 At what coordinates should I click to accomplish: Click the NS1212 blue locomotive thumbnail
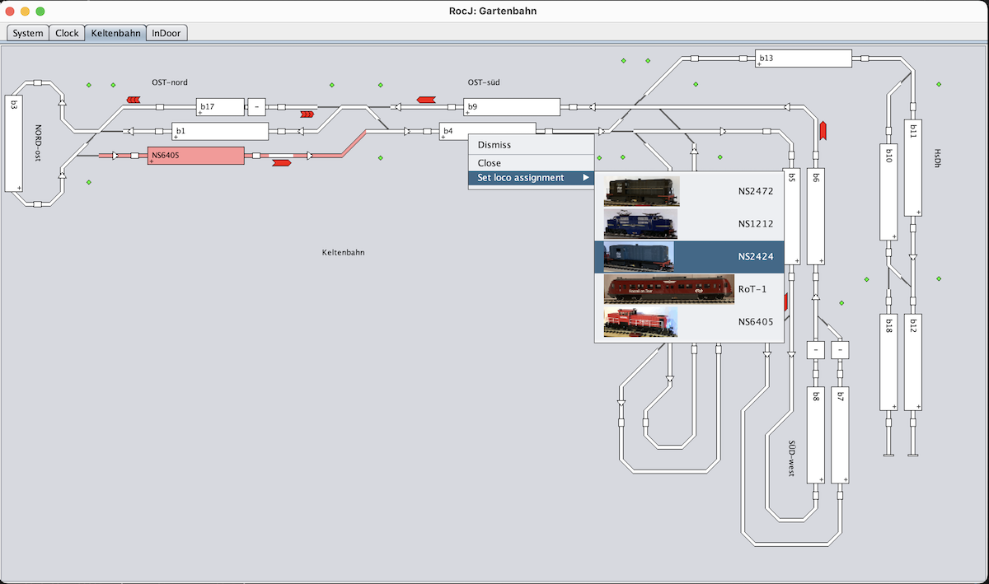coord(640,223)
